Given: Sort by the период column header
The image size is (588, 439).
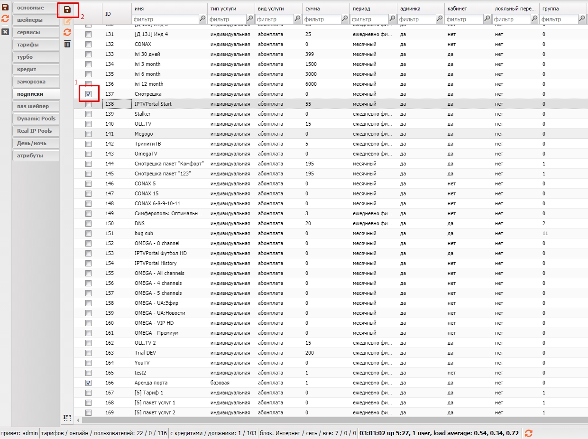Looking at the screenshot, I should [373, 9].
